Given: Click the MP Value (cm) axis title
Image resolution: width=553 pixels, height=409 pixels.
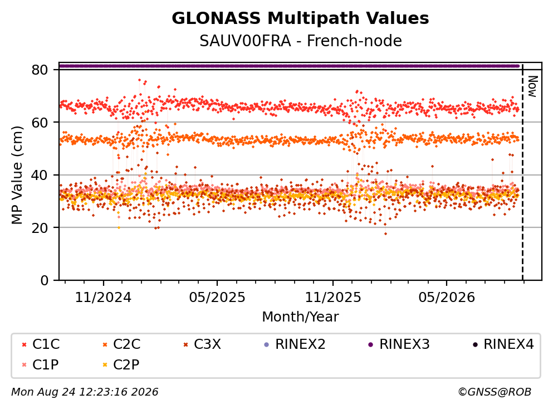Looking at the screenshot, I should tap(17, 175).
